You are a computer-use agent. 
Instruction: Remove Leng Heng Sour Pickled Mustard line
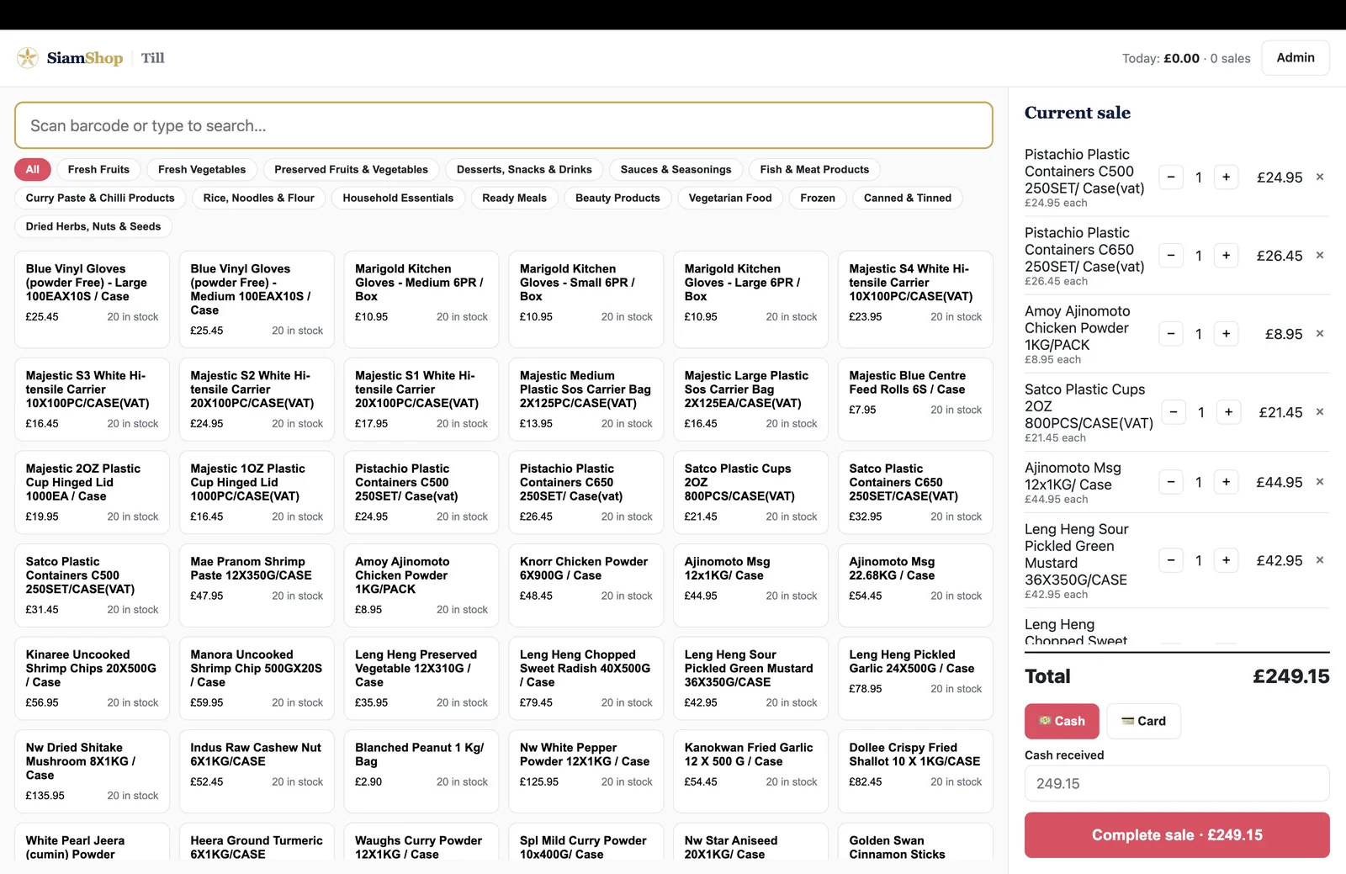click(x=1320, y=560)
